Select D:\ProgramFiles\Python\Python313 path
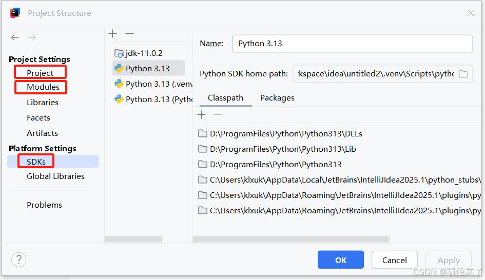The width and height of the screenshot is (485, 280). tap(276, 165)
